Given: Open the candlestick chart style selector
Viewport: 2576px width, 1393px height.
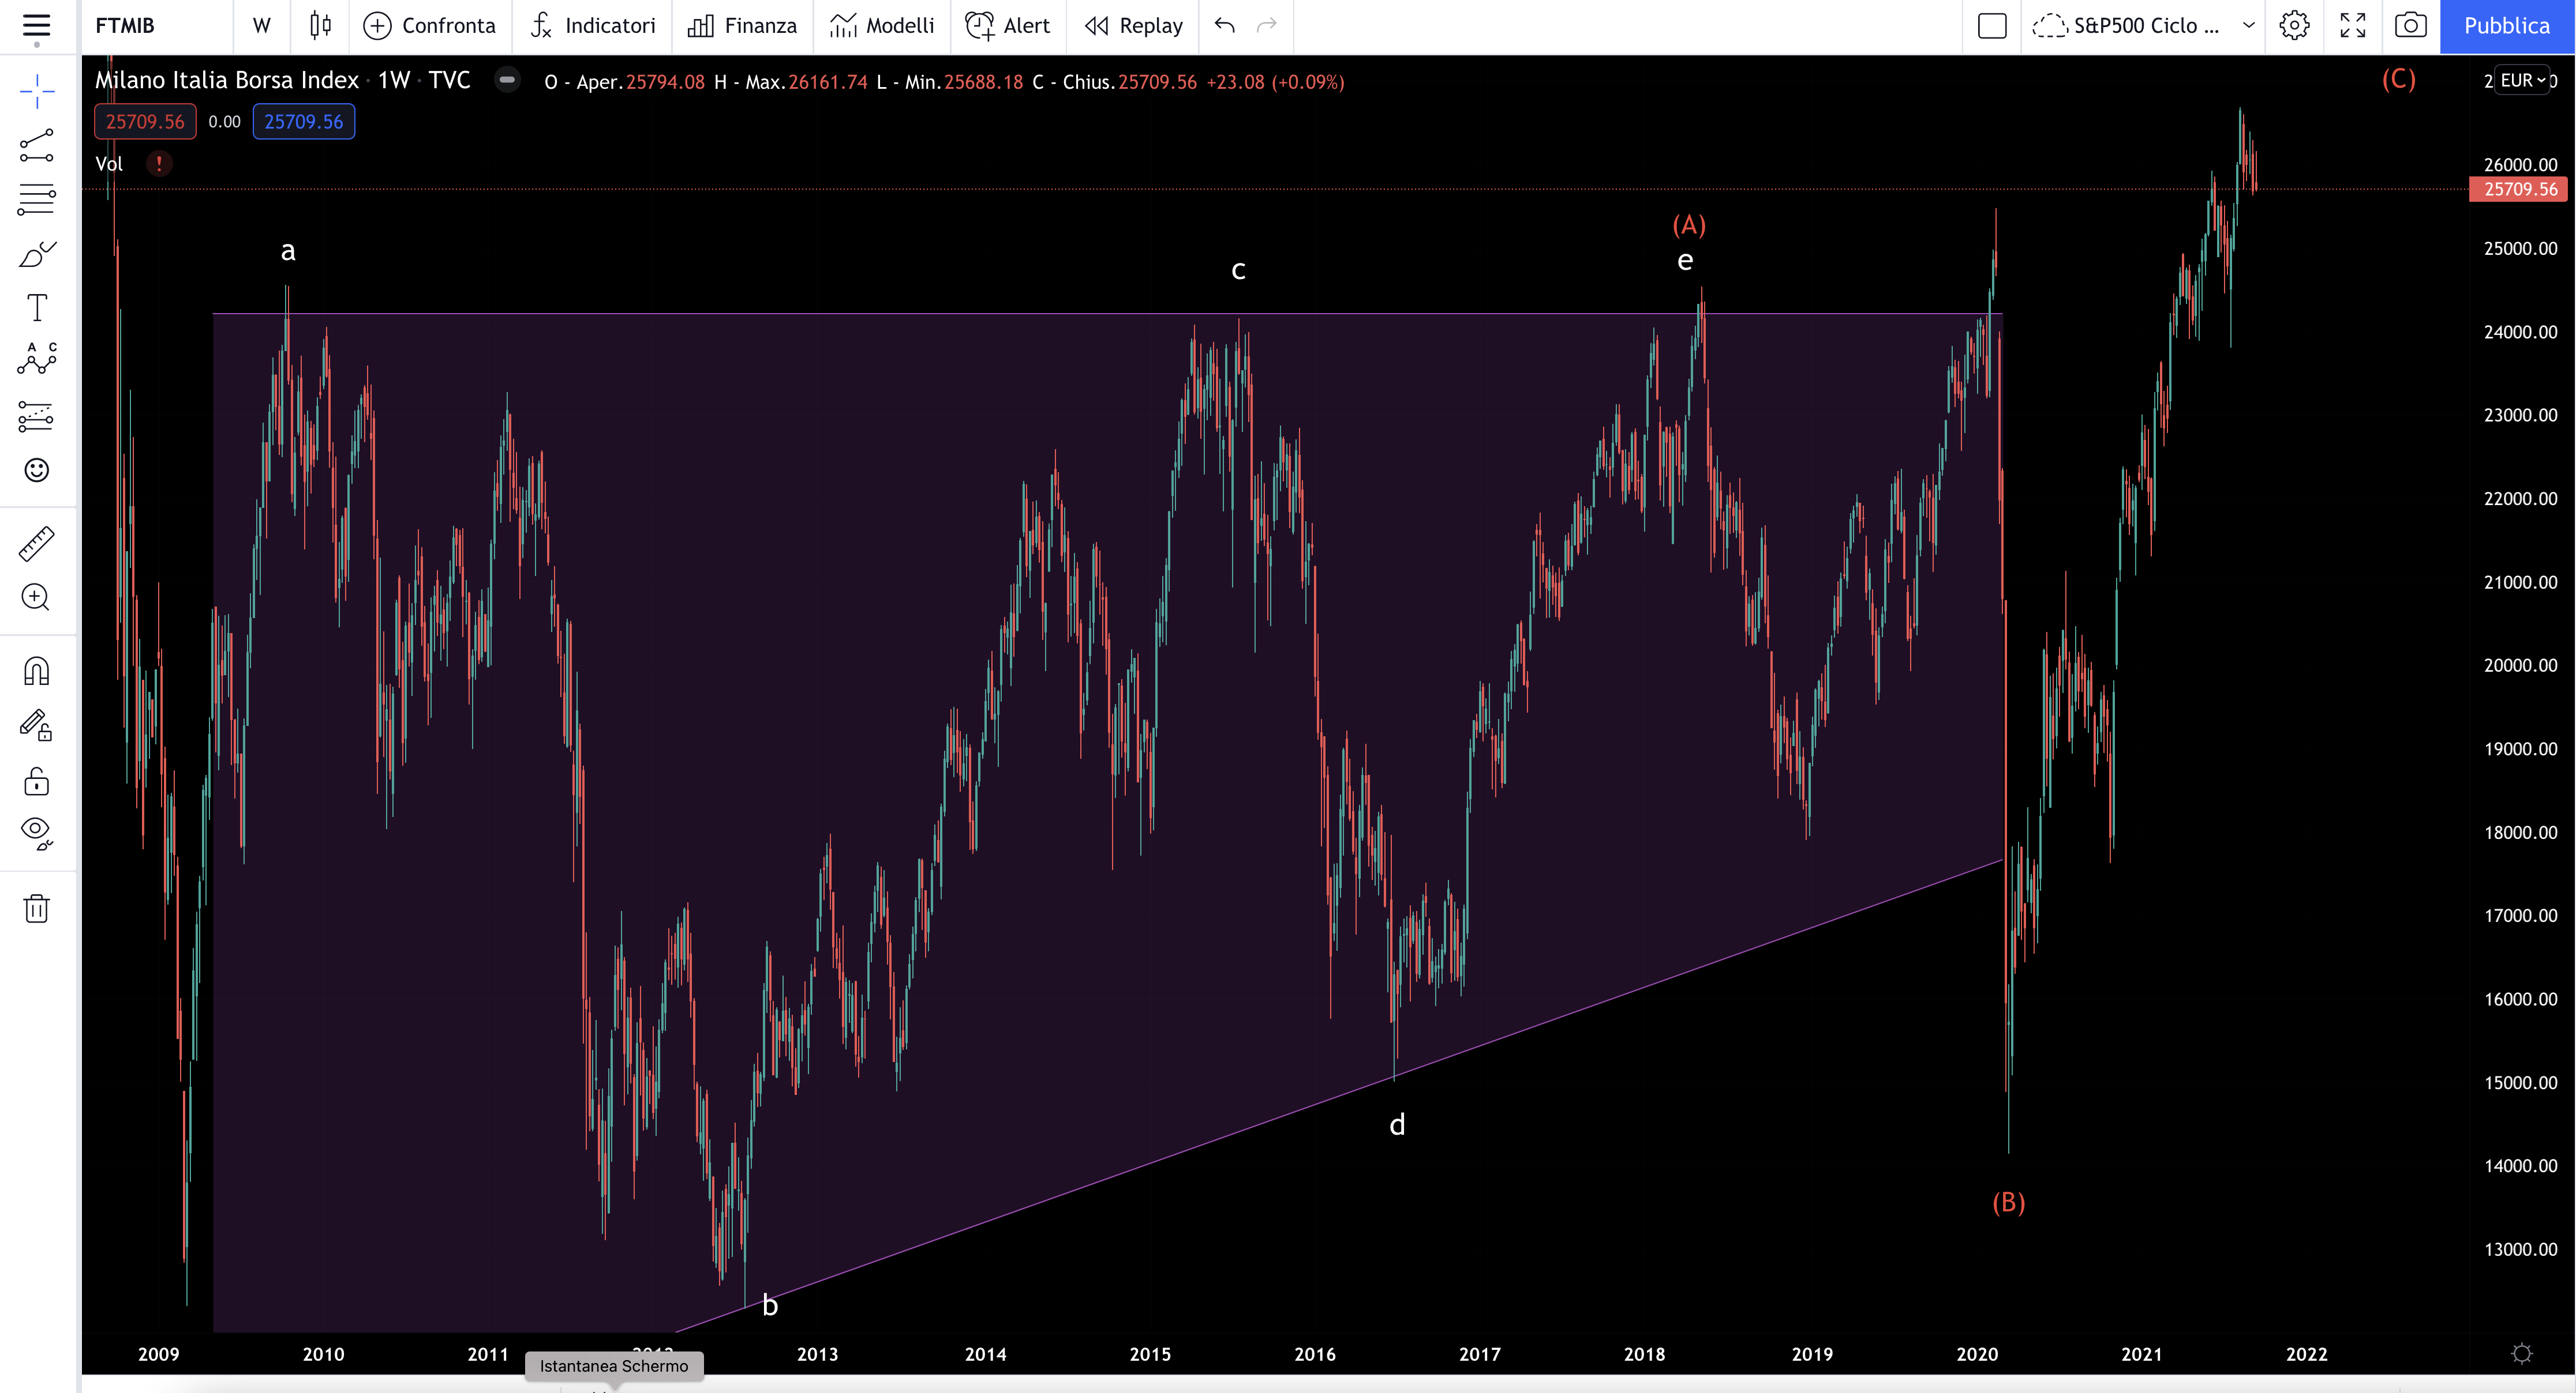Looking at the screenshot, I should [x=320, y=26].
